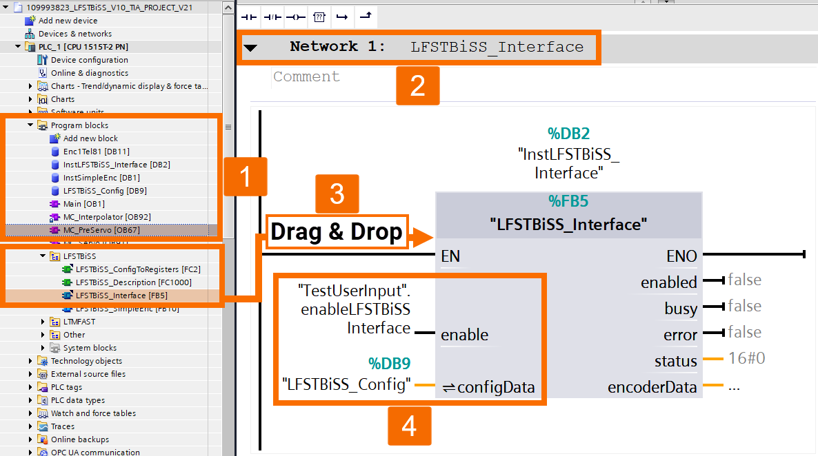Select MC_Interpolator [OB92]

click(107, 217)
